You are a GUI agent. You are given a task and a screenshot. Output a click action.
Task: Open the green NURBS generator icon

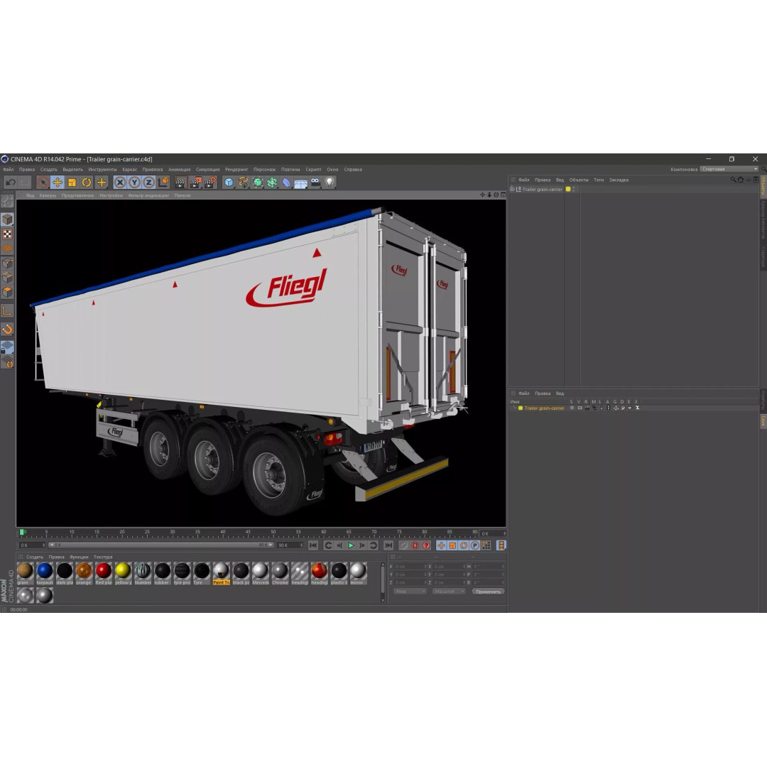click(258, 183)
